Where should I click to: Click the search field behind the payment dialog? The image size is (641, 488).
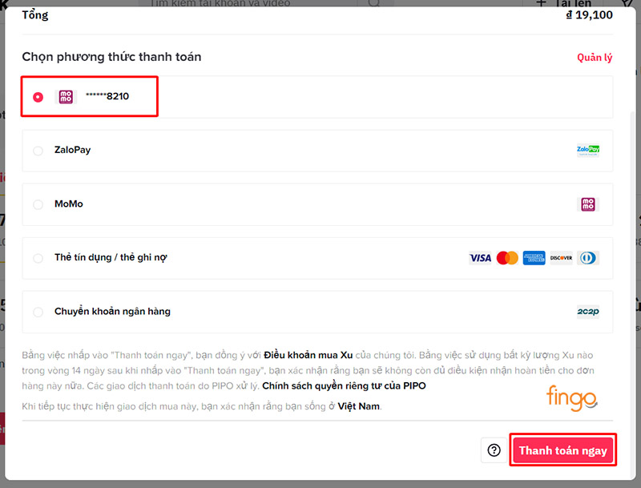pos(249,3)
